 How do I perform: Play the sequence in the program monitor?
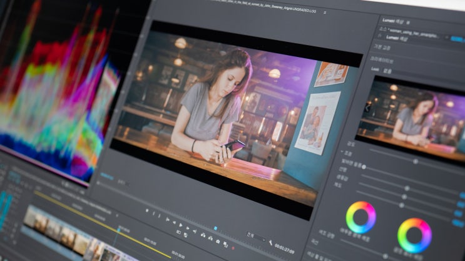181,225
